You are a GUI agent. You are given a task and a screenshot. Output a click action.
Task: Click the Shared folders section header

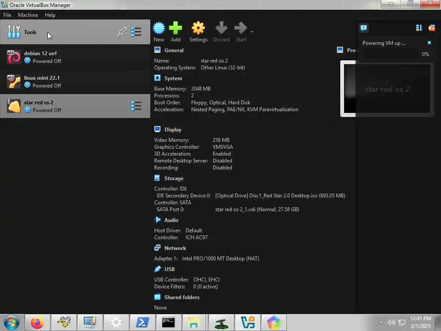point(182,297)
